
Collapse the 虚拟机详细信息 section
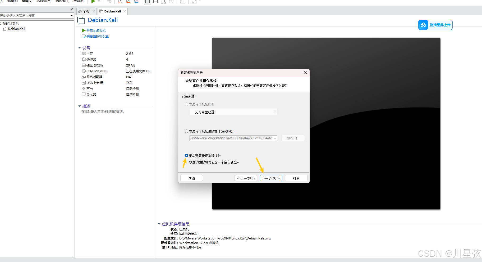pos(159,224)
